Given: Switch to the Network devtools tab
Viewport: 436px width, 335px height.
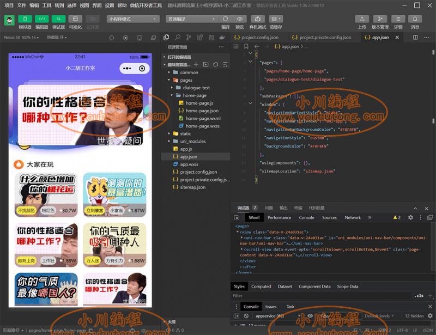Looking at the screenshot, I should [353, 217].
